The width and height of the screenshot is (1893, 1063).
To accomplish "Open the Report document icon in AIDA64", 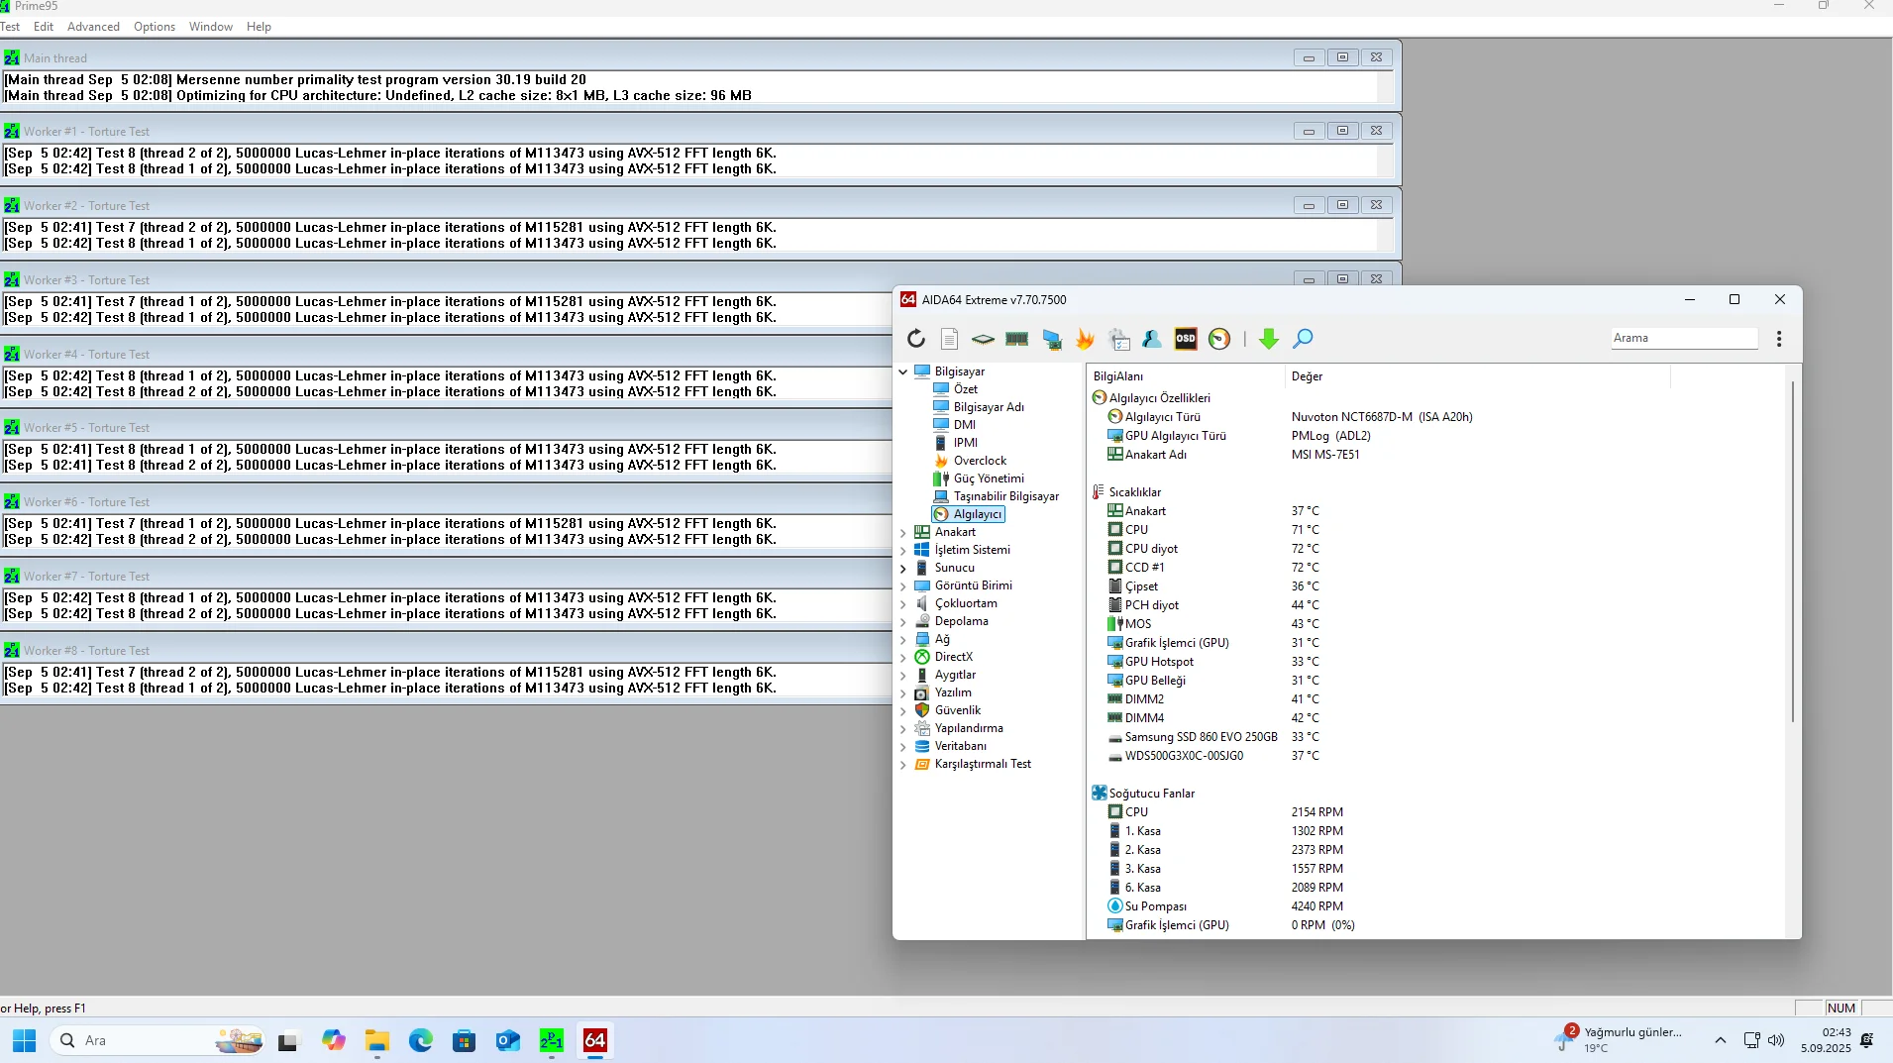I will (x=949, y=339).
